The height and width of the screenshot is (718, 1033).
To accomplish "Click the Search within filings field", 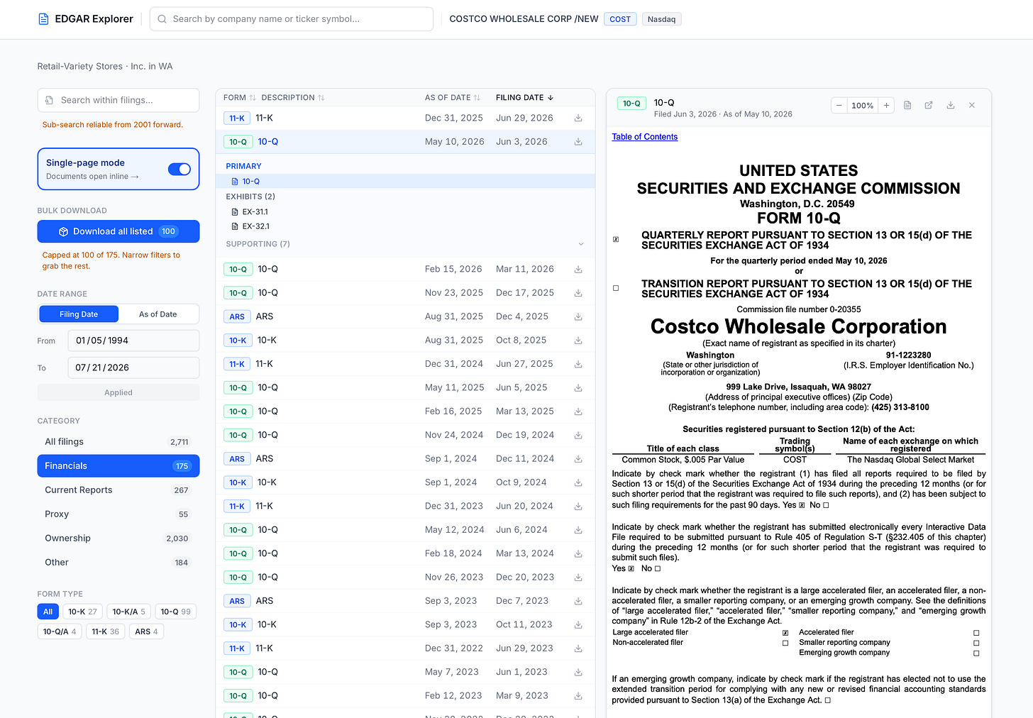I will [118, 100].
